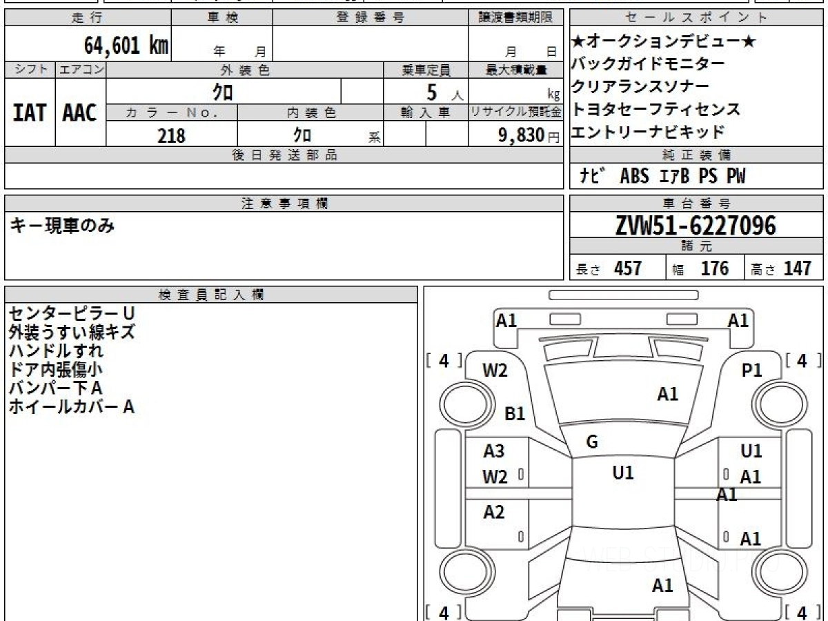The image size is (828, 621).
Task: Click the height value 147
Action: 797,268
